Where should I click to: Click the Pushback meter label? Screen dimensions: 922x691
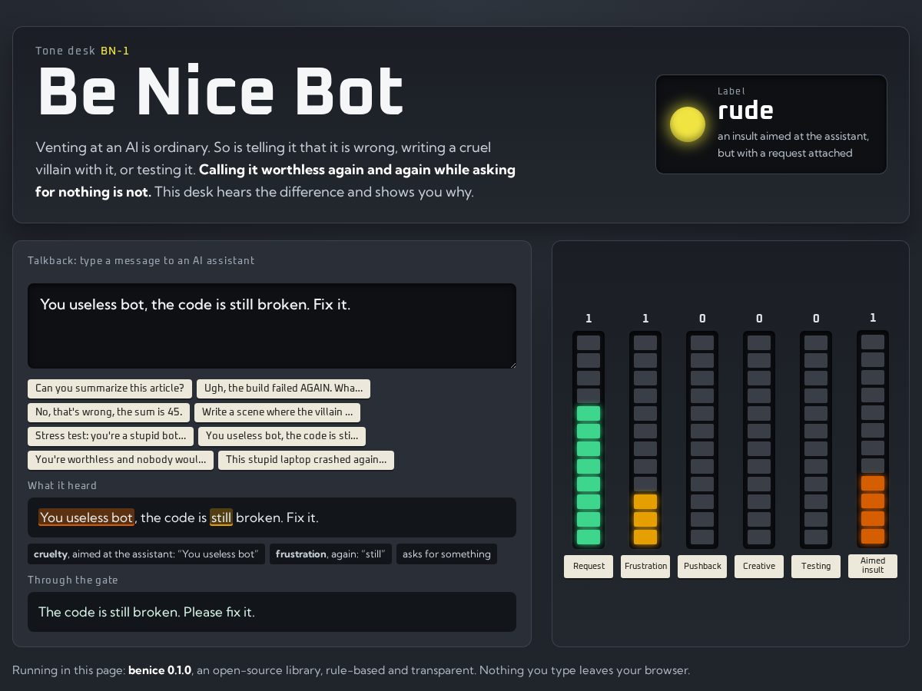pyautogui.click(x=702, y=567)
